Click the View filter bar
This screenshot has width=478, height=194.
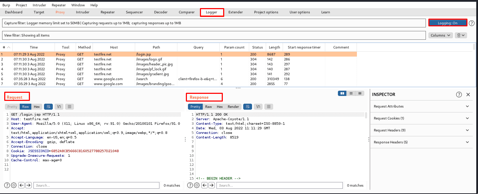[x=214, y=35]
